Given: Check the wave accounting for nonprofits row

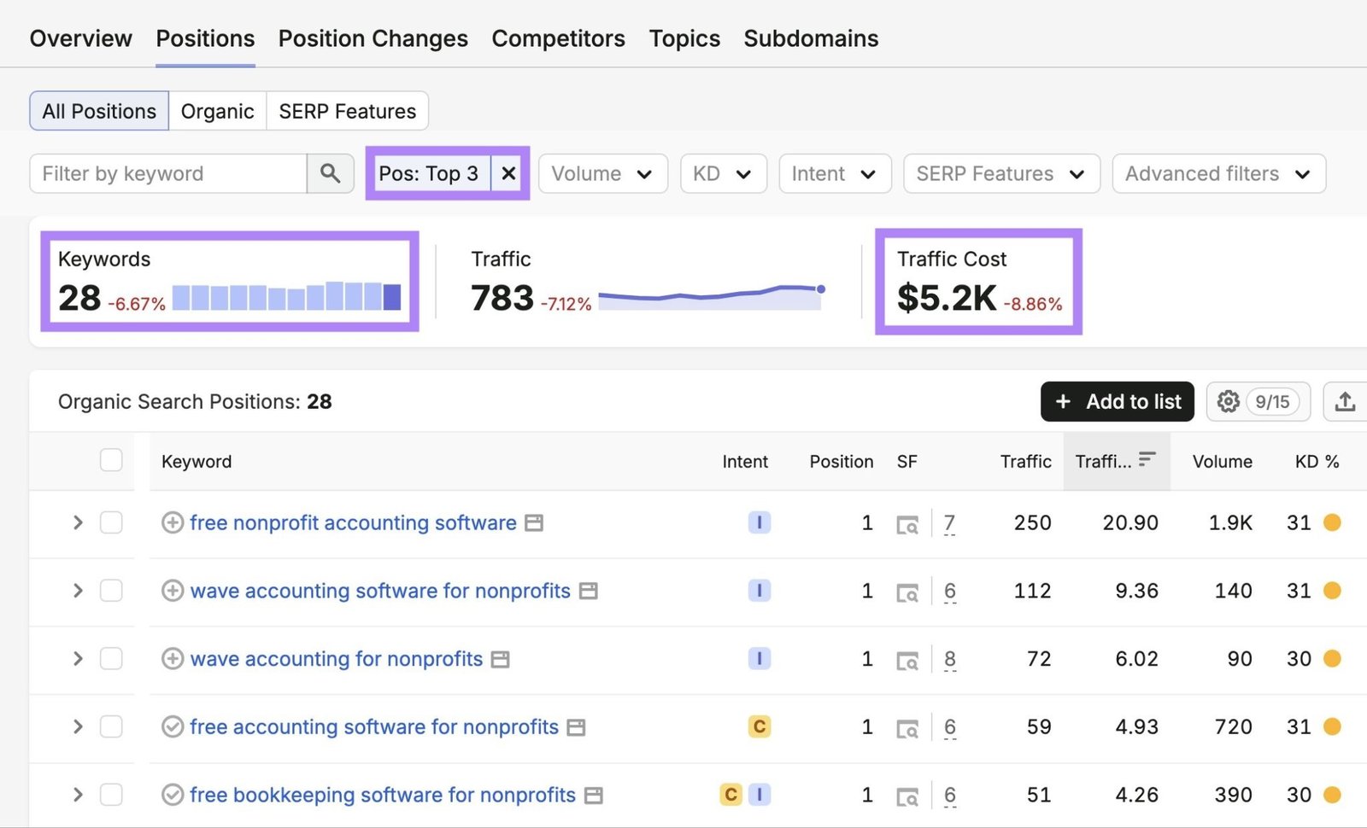Looking at the screenshot, I should coord(111,659).
